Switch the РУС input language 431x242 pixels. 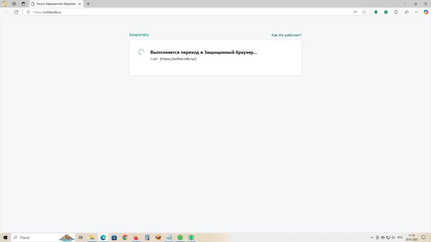(400, 238)
